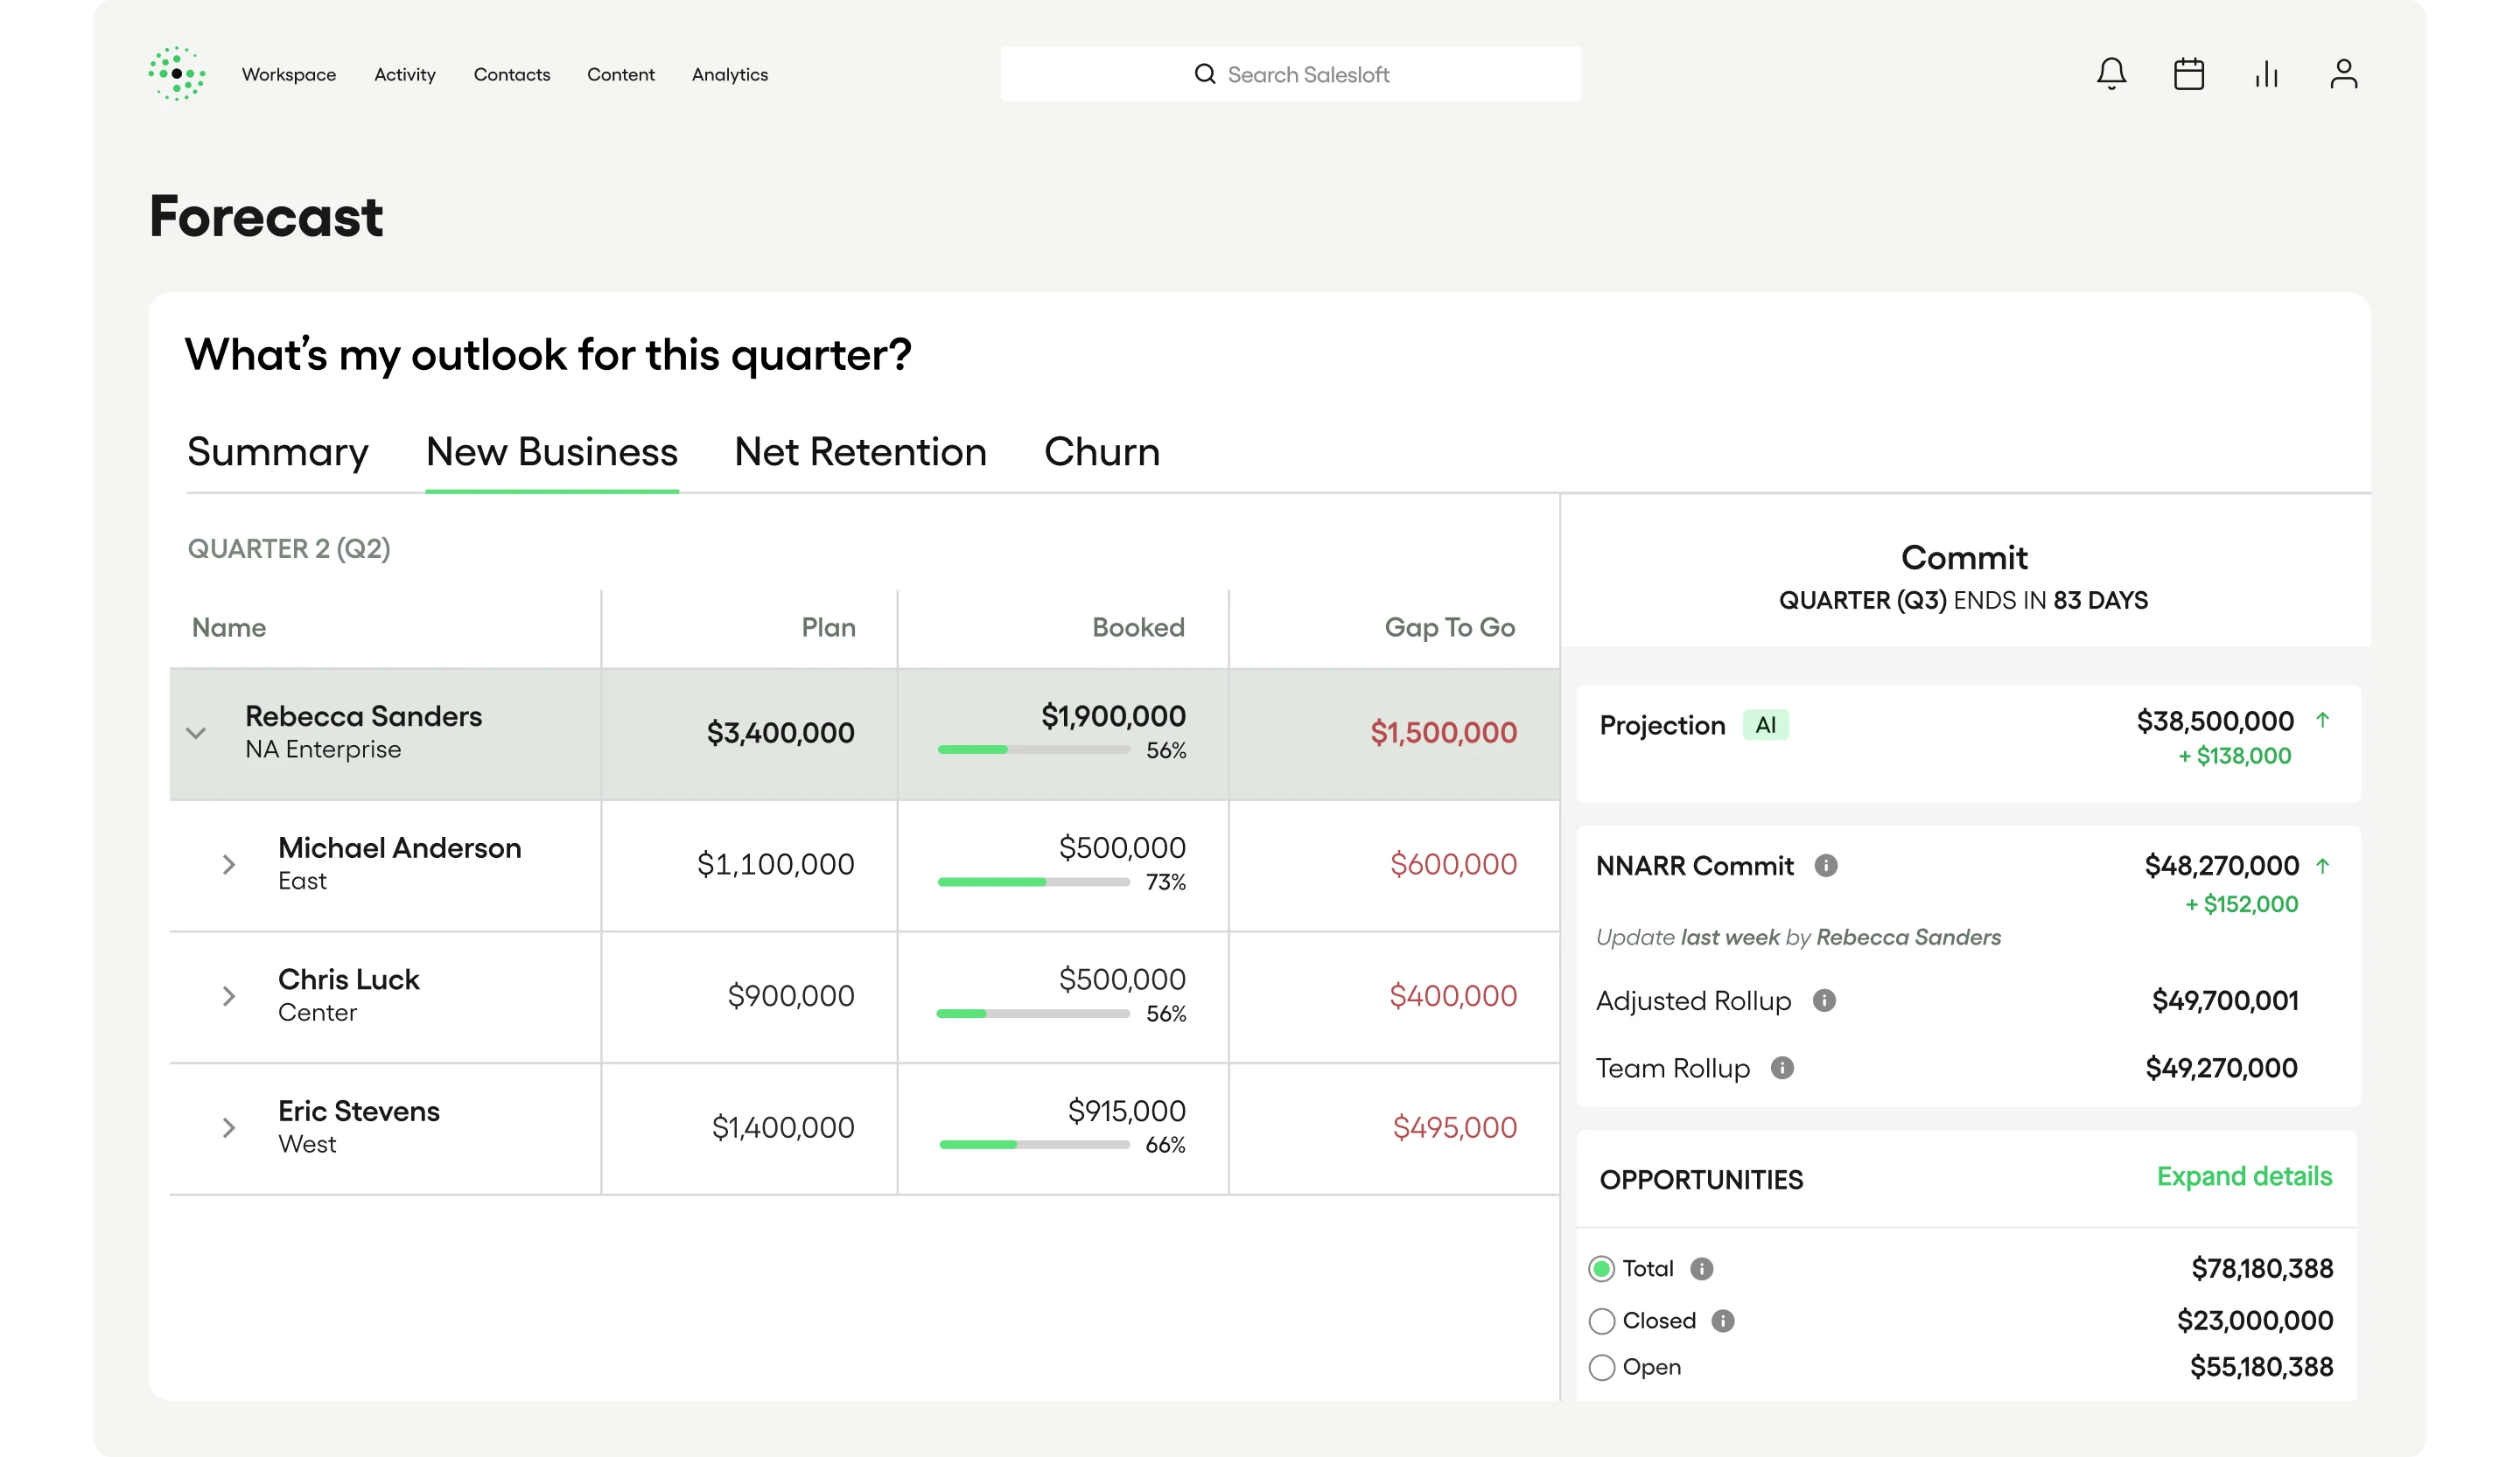Open the Analytics menu
The image size is (2520, 1457).
pos(730,75)
